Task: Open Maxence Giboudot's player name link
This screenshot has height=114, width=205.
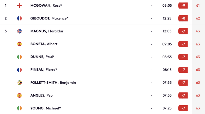Action: pos(49,18)
